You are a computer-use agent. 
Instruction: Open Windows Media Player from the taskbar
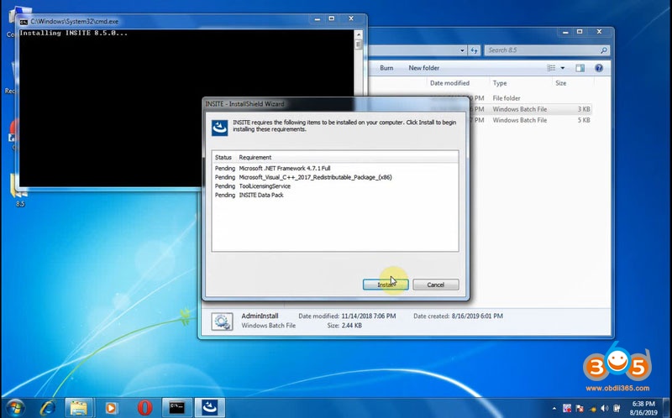111,407
